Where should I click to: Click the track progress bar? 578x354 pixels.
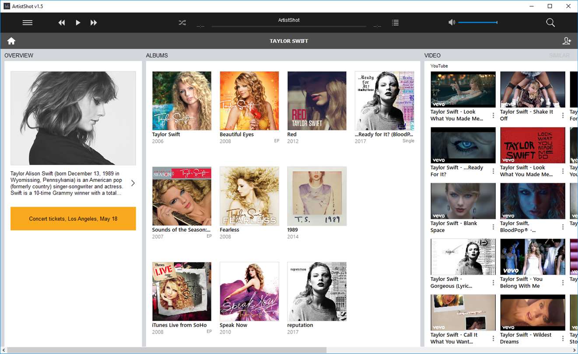289,27
